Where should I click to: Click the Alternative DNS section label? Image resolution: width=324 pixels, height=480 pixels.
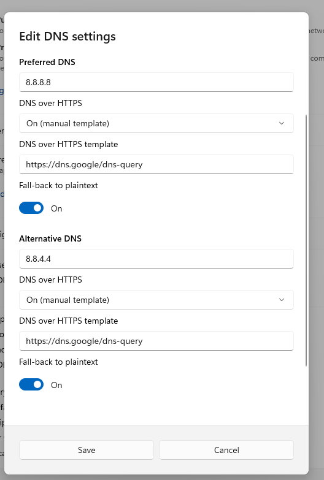point(50,239)
